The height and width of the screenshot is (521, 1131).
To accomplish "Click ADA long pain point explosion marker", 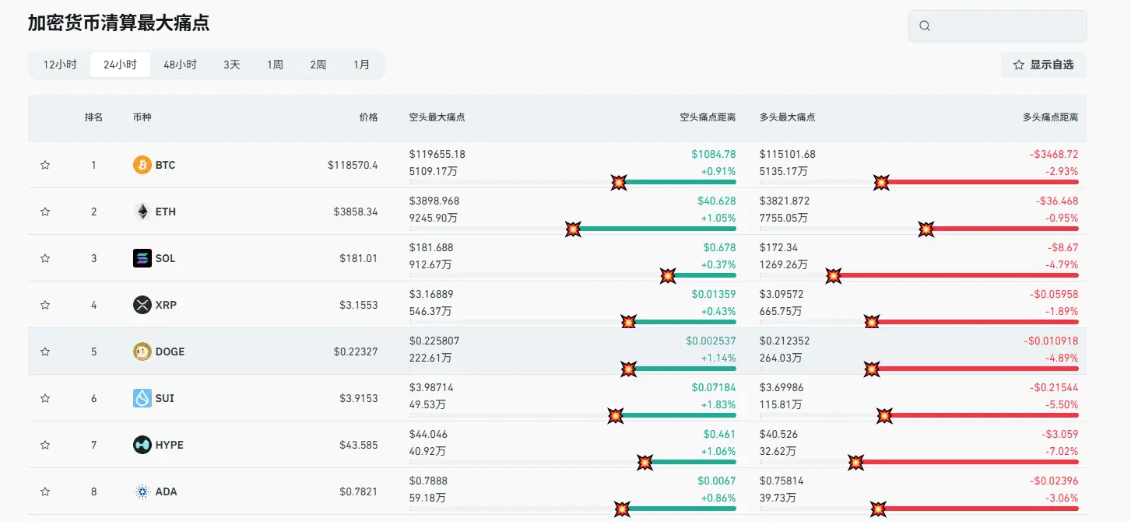I will tap(878, 509).
